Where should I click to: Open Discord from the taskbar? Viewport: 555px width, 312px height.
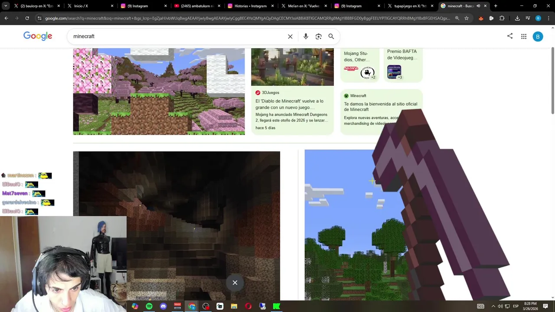tap(163, 306)
